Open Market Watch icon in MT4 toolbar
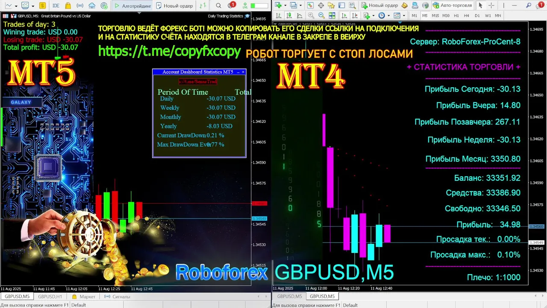 [x=310, y=6]
